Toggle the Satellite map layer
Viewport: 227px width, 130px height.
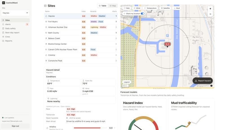[x=165, y=8]
